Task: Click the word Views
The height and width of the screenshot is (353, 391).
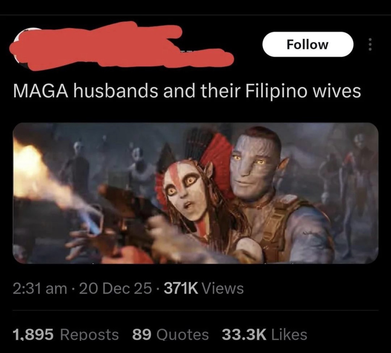Action: tap(223, 288)
